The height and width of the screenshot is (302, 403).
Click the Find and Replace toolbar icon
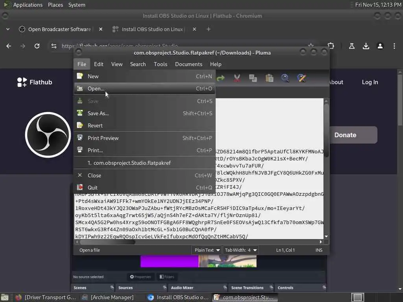pos(301,78)
